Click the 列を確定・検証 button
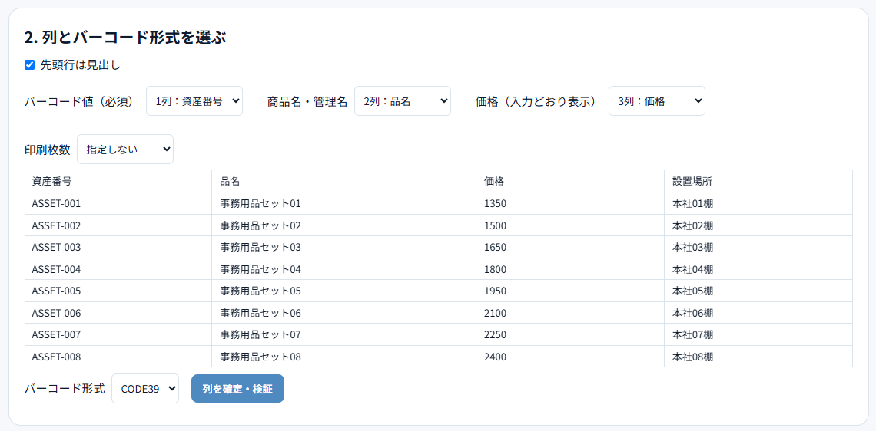 [x=238, y=389]
